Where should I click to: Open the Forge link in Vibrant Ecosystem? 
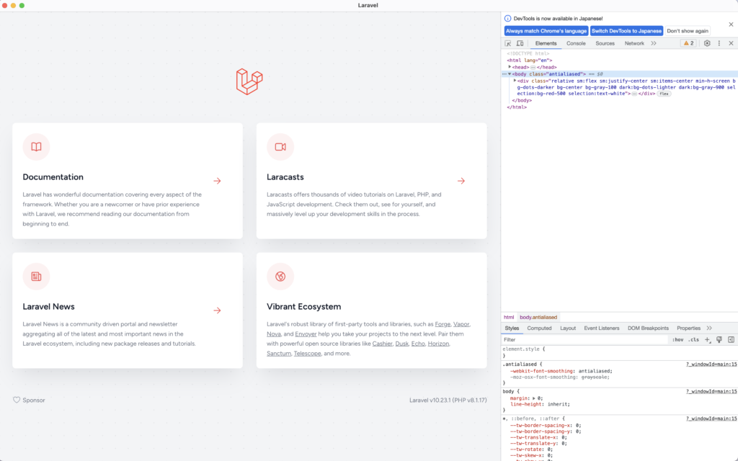(x=443, y=324)
